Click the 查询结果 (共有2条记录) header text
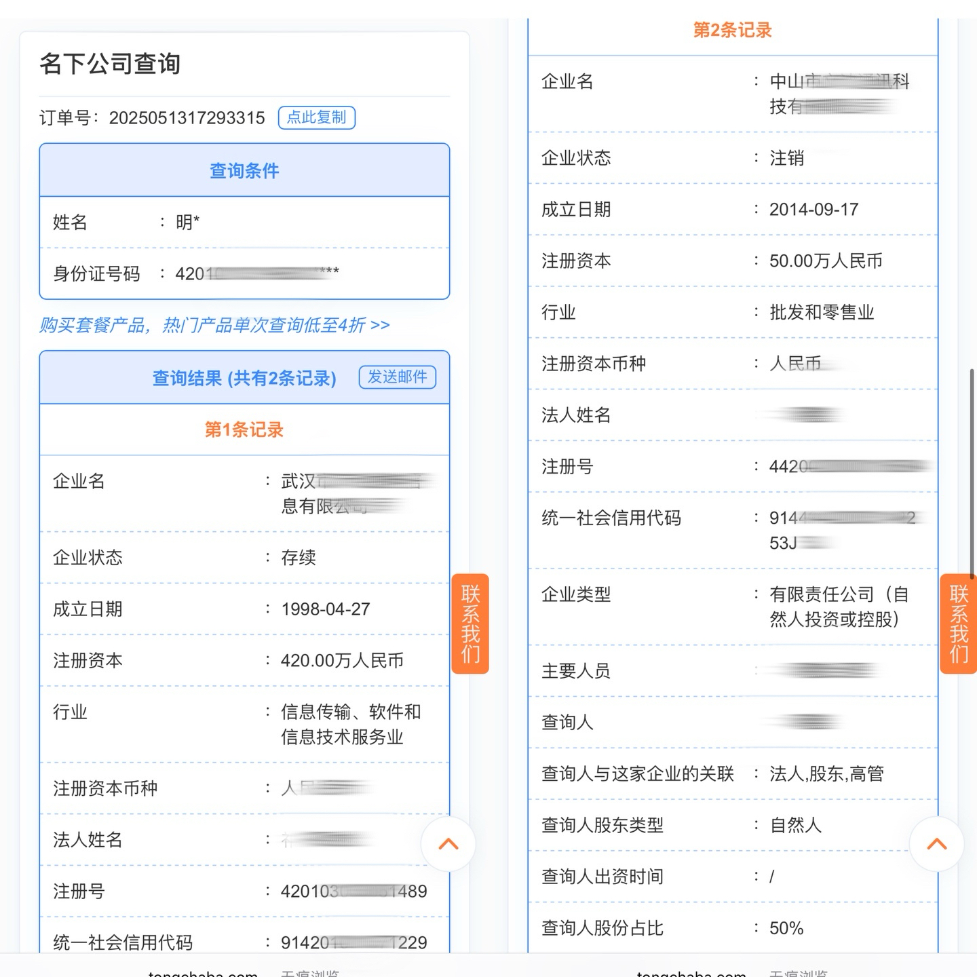 point(244,378)
